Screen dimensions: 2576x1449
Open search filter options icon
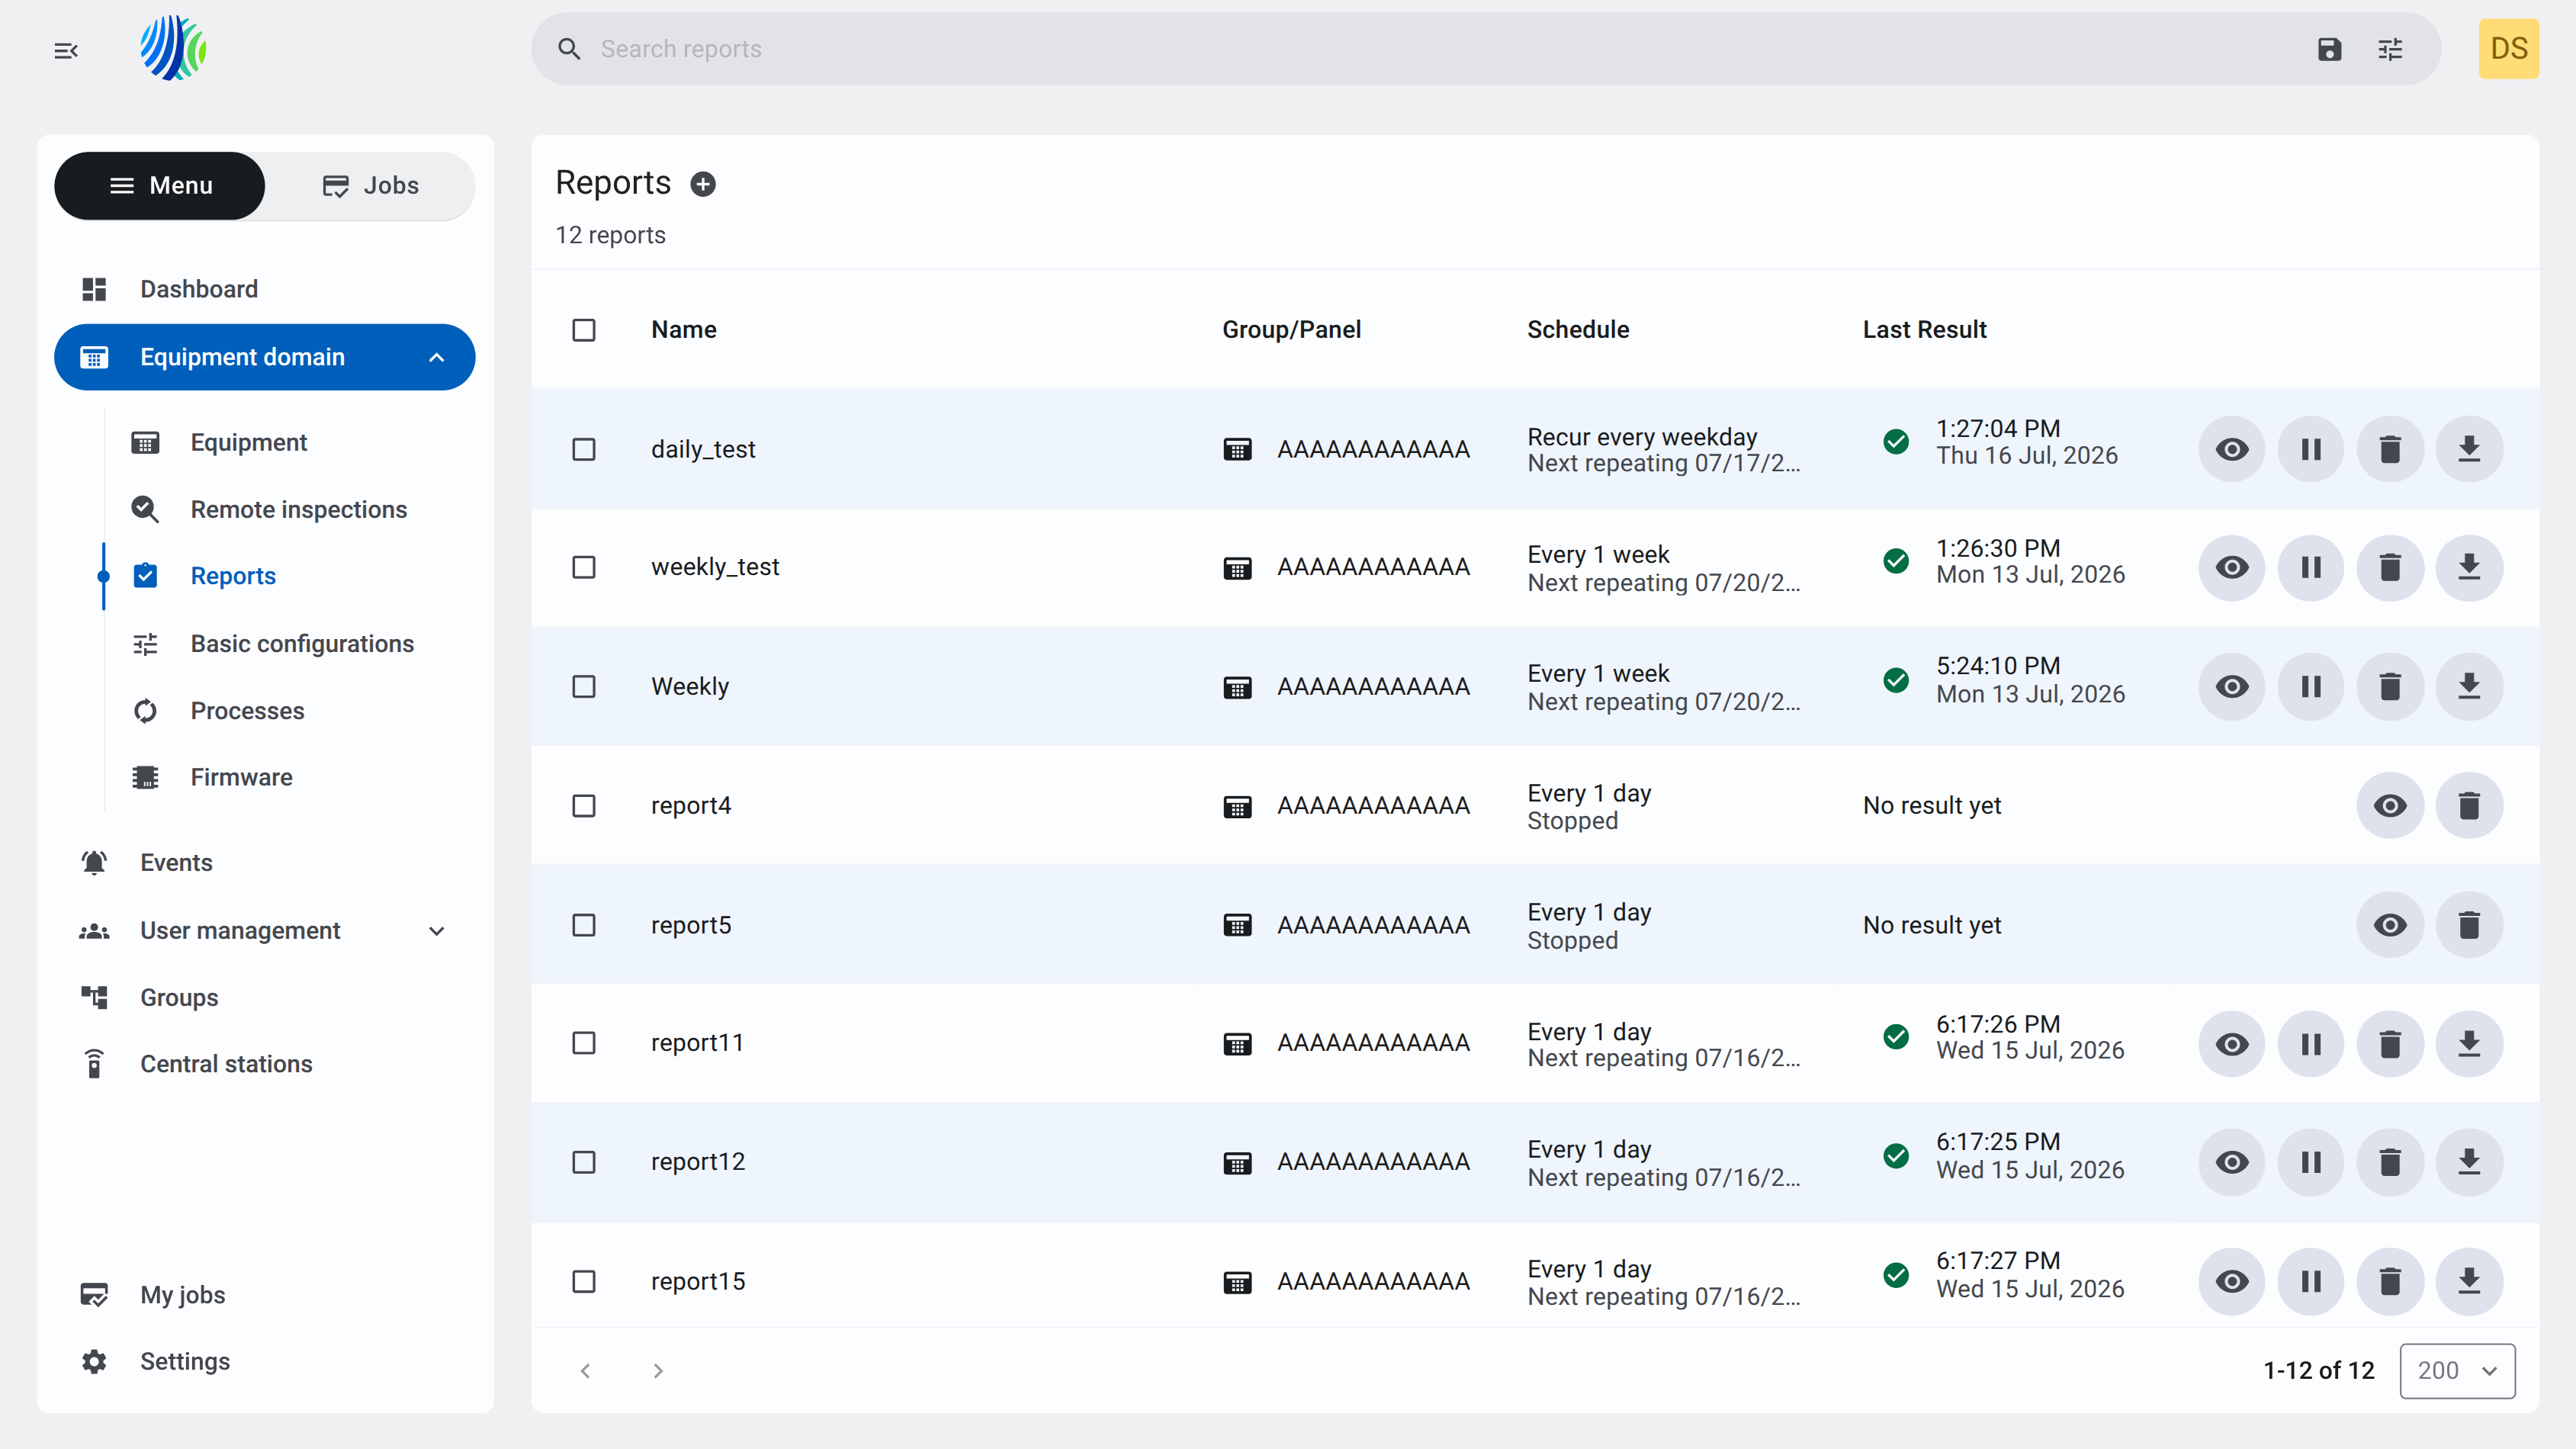pyautogui.click(x=2390, y=49)
